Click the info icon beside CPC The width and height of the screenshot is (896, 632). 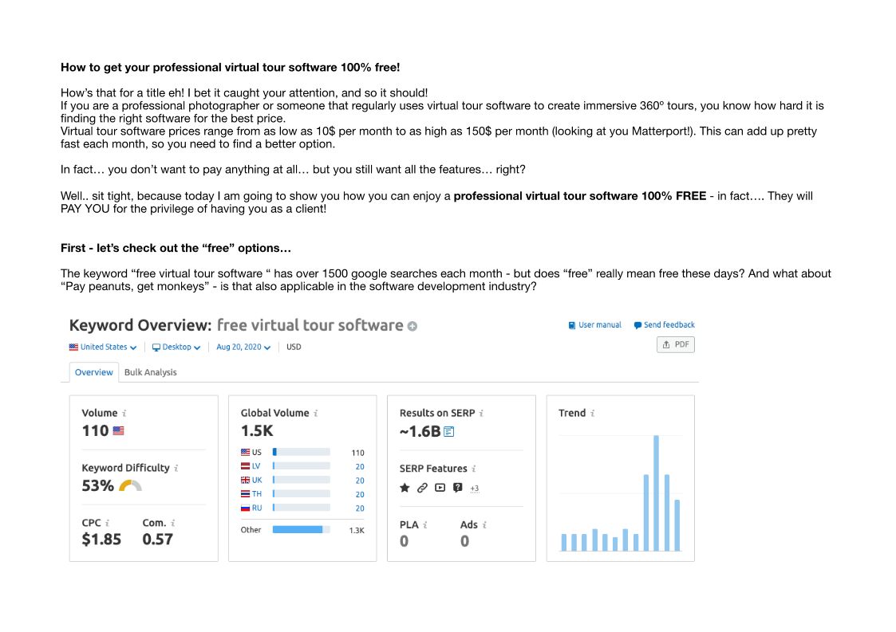coord(107,524)
